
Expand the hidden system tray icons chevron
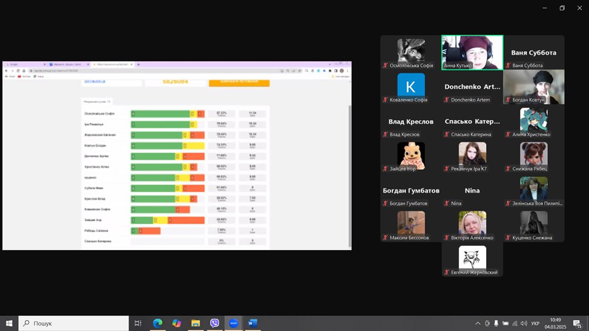(x=478, y=323)
